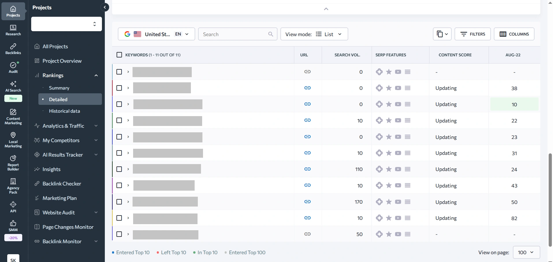Expand the Backlink Monitor menu
Viewport: 553px width, 262px height.
(96, 241)
